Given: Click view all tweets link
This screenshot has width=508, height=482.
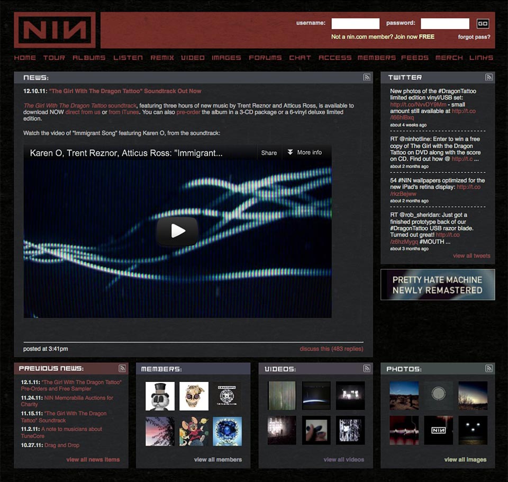Looking at the screenshot, I should tap(471, 256).
